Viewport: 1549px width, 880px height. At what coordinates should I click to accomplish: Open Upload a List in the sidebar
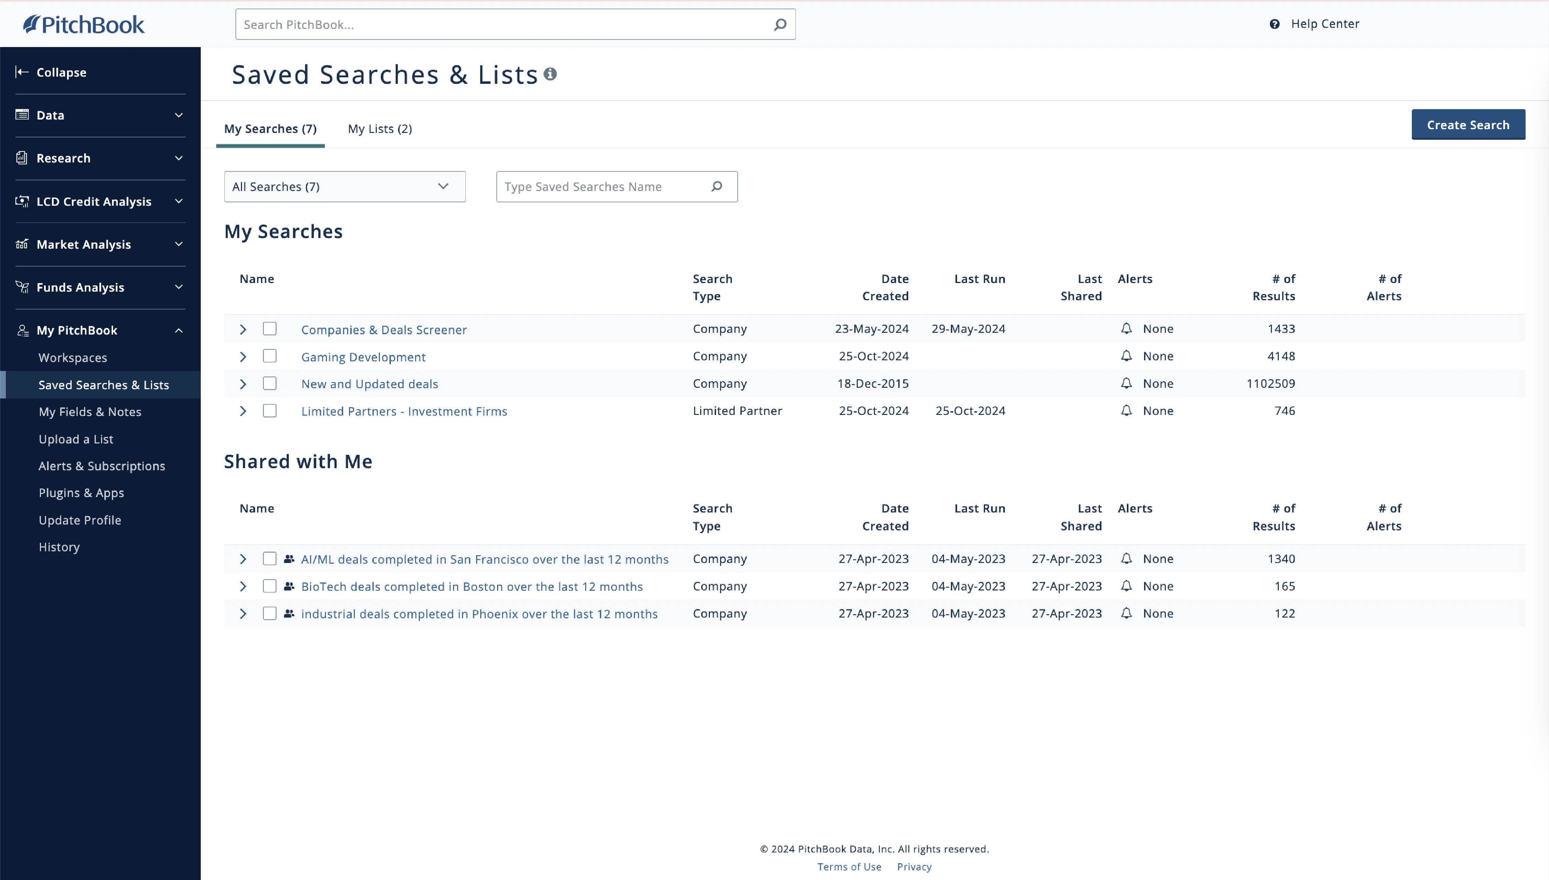(76, 439)
